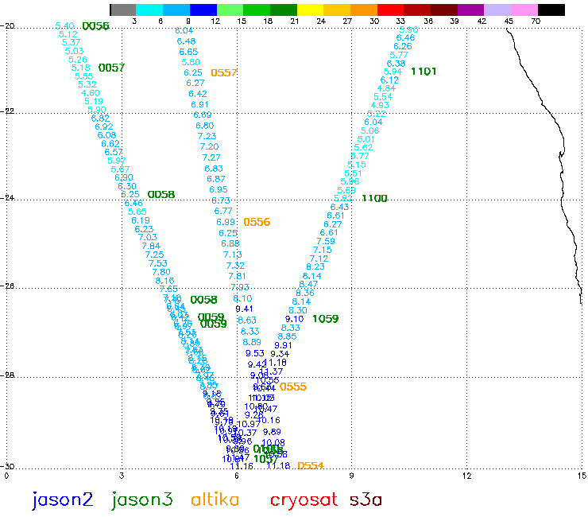Select the dark blue 9.10 value
This screenshot has height=517, width=588.
(x=294, y=319)
